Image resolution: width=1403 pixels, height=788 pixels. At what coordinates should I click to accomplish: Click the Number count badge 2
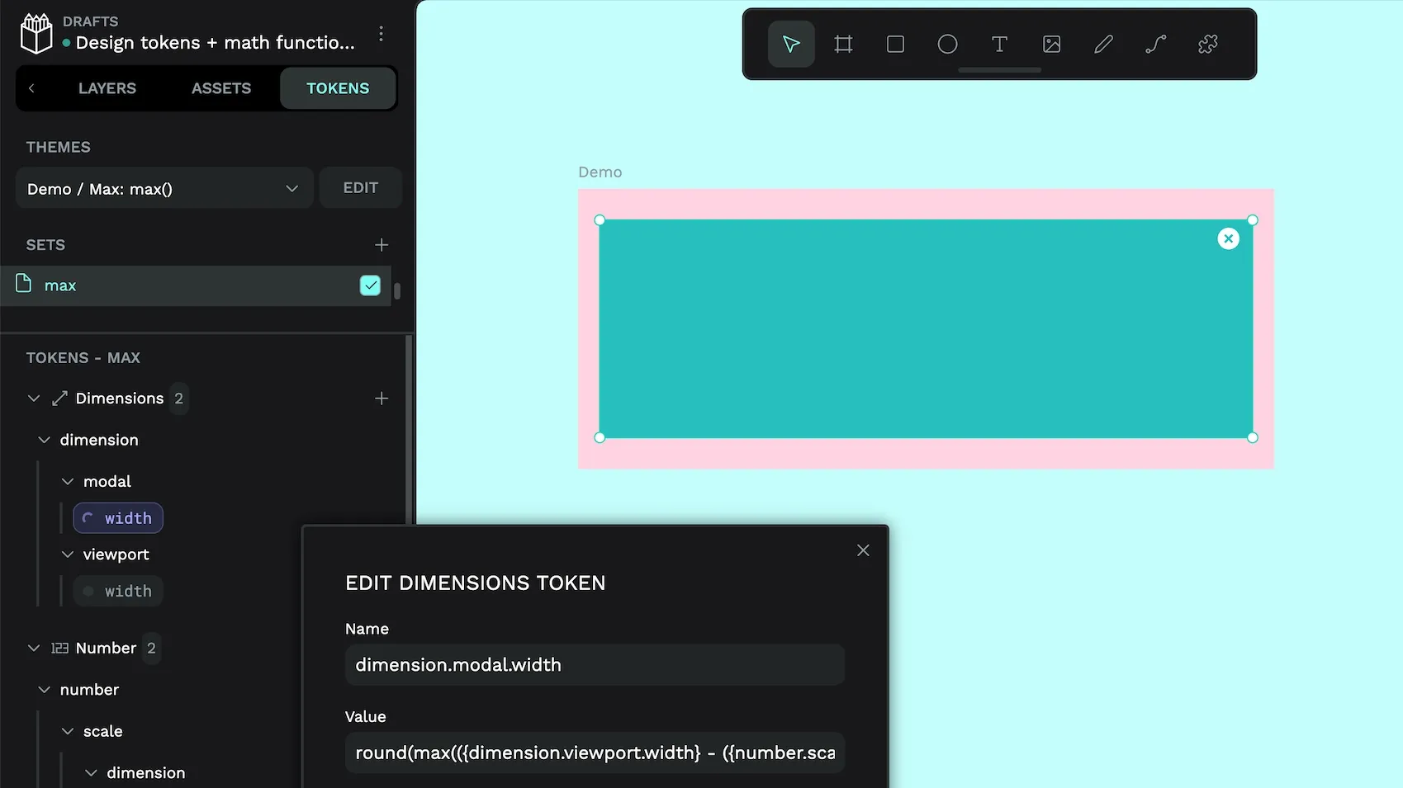[x=151, y=649]
